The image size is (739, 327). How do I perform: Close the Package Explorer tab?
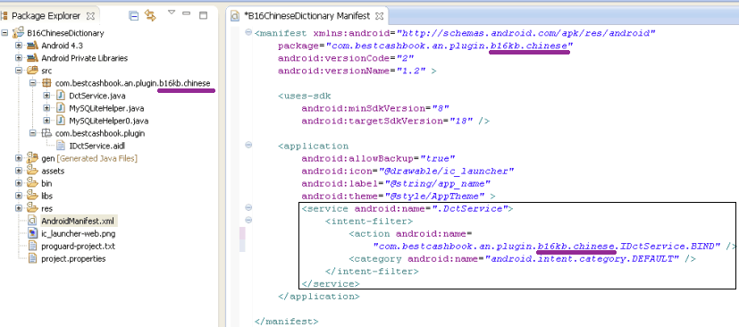(90, 15)
